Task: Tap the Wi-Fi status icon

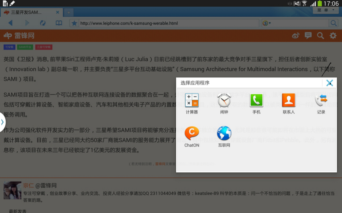Action: click(305, 3)
